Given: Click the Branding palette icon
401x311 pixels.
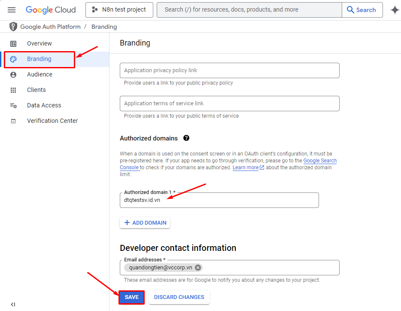Looking at the screenshot, I should click(x=13, y=59).
